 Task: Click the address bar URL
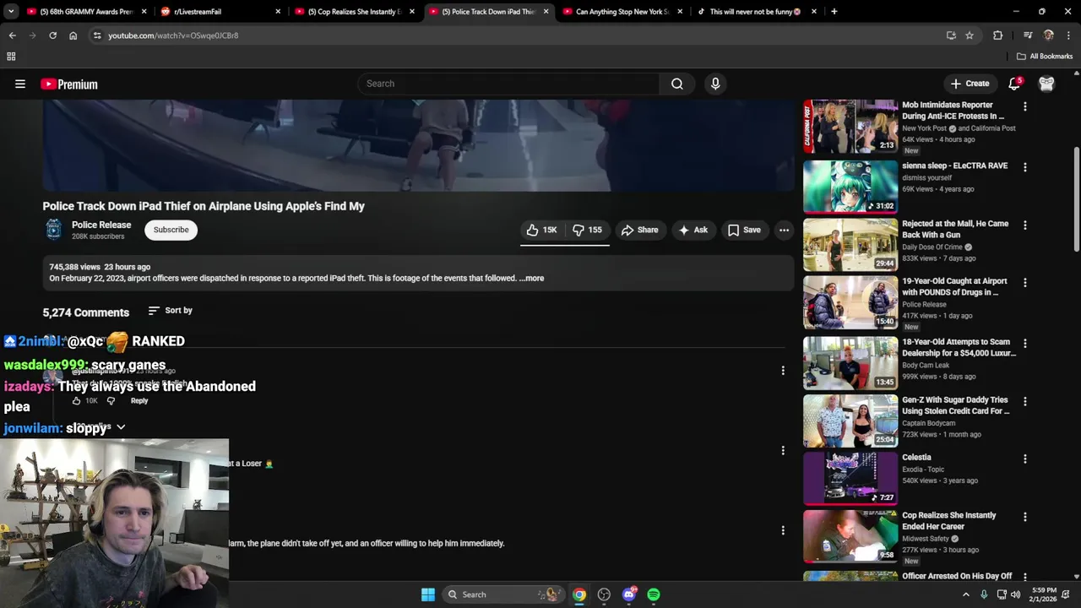coord(173,35)
